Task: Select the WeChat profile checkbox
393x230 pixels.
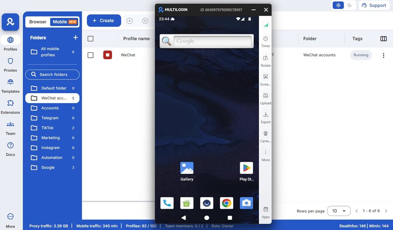Action: pyautogui.click(x=90, y=55)
